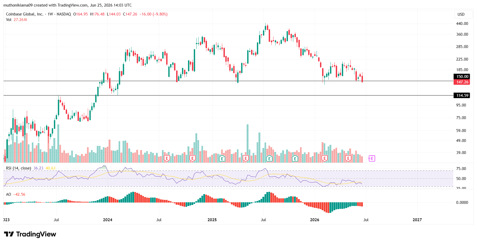Click the 2026 time axis label
Viewport: 477px width, 244px height.
pyautogui.click(x=314, y=220)
